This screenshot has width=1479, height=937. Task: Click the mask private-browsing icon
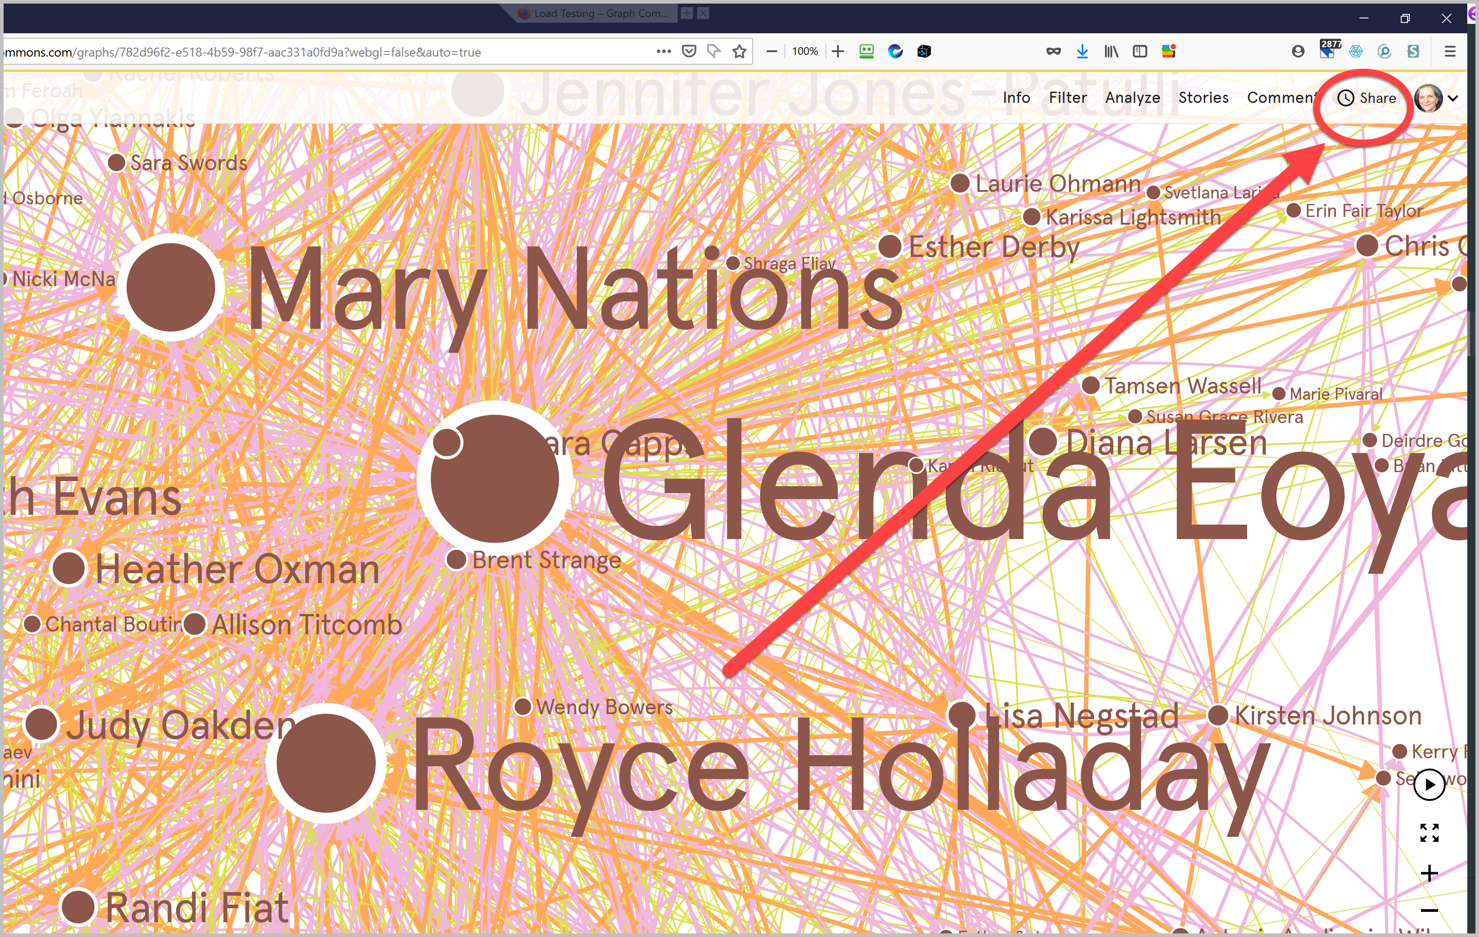point(1053,52)
